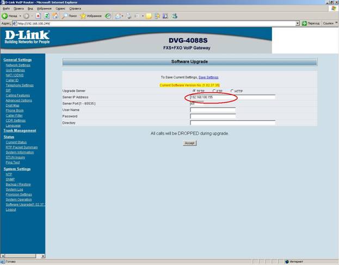Open the address bar dropdown arrow
339x265 pixels.
point(298,23)
